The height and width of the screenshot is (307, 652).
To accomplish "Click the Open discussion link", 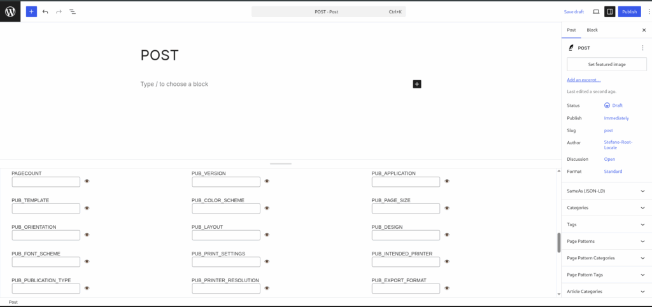I will coord(609,159).
